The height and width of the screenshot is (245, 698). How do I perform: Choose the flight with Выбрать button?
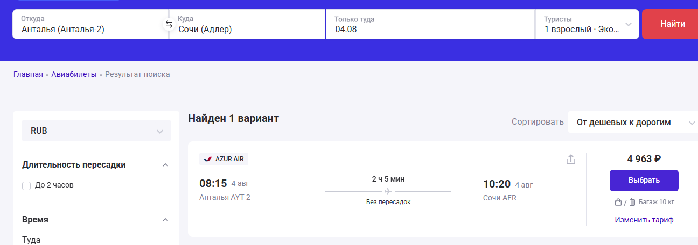644,181
